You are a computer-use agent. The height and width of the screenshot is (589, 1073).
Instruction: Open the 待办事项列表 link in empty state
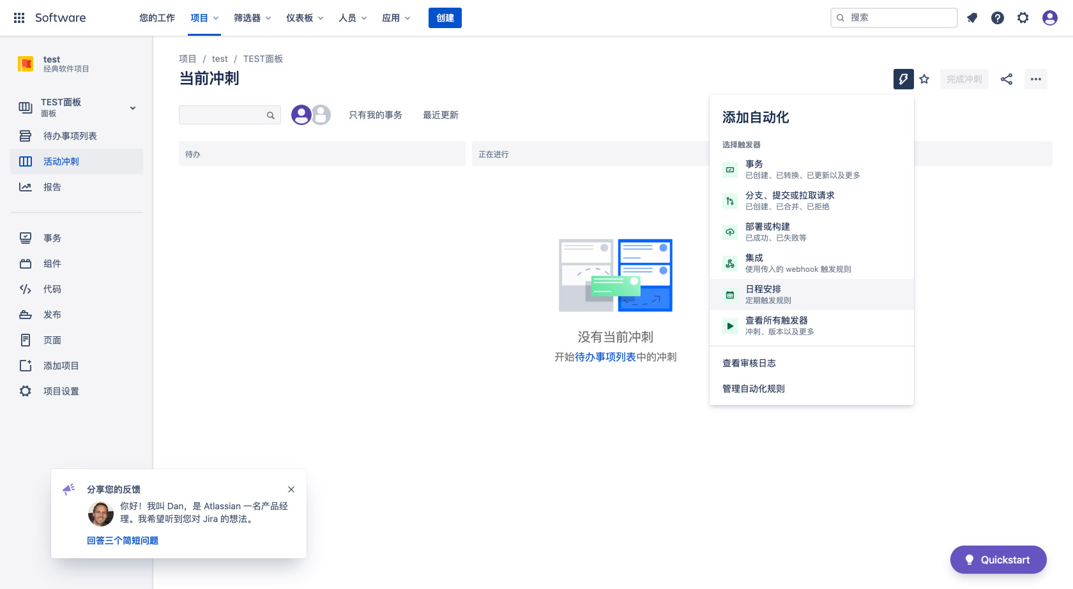(605, 357)
